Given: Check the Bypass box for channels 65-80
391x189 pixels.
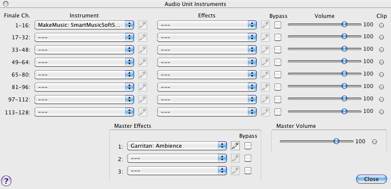Looking at the screenshot, I should pos(277,75).
